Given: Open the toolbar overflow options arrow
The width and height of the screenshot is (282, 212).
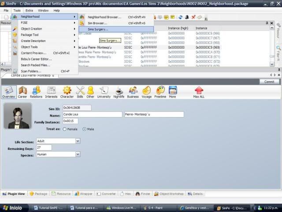Looking at the screenshot, I should [x=206, y=19].
